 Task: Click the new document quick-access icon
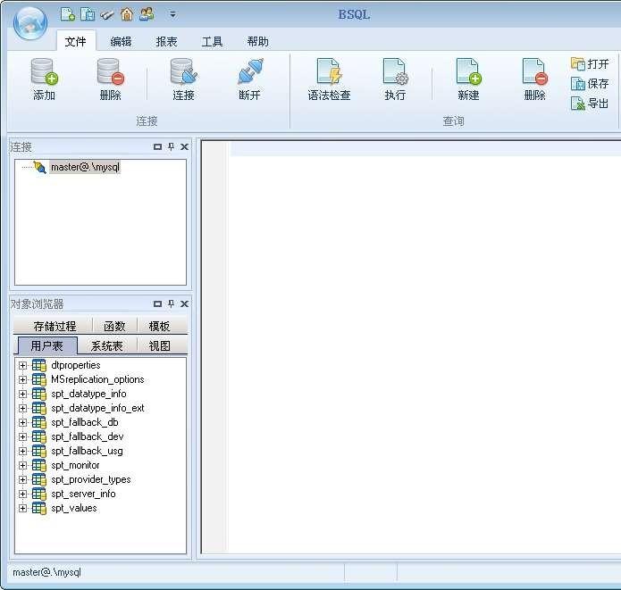click(67, 14)
